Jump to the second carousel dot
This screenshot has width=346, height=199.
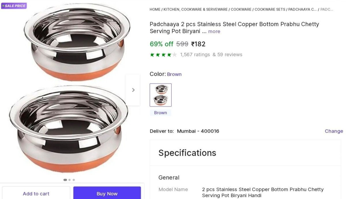(69, 180)
